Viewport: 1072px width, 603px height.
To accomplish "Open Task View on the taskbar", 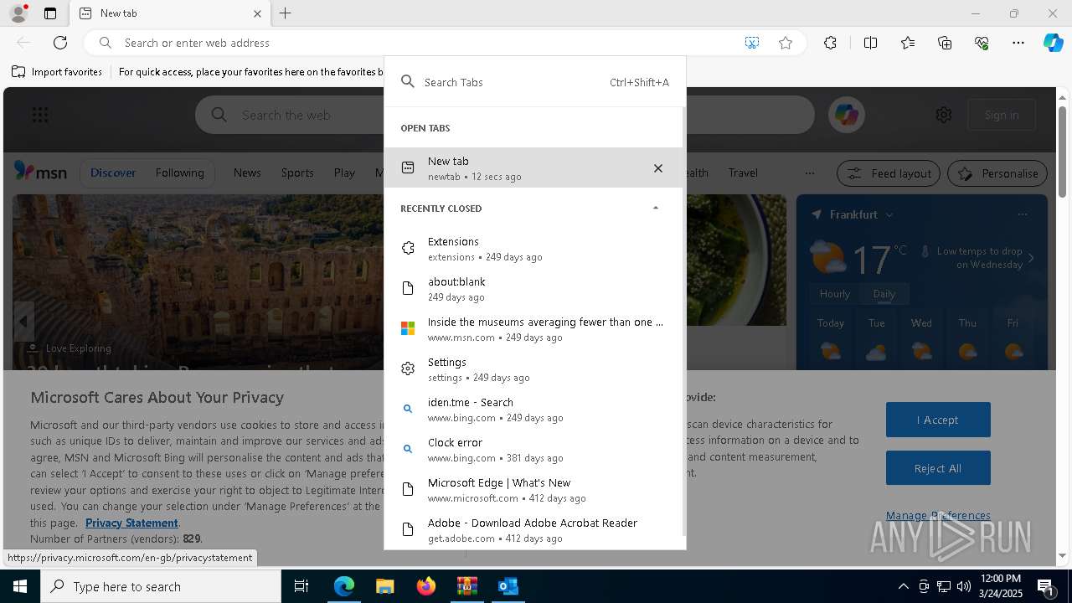I will click(x=301, y=586).
